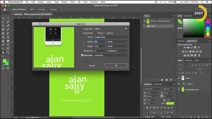
Task: Select the Pen tool
Action: pos(3,45)
